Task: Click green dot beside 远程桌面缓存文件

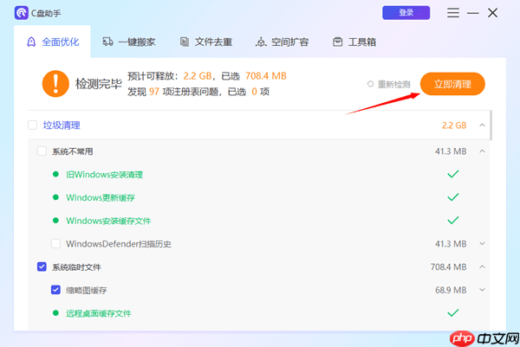Action: click(x=55, y=313)
